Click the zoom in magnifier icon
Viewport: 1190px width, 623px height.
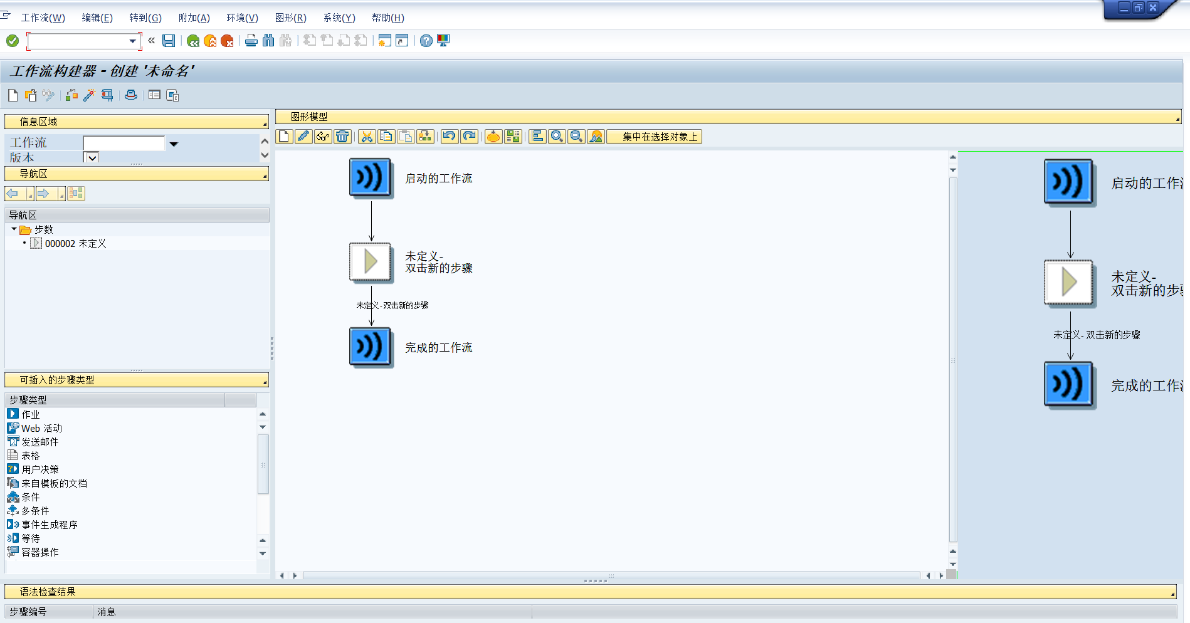[x=557, y=137]
